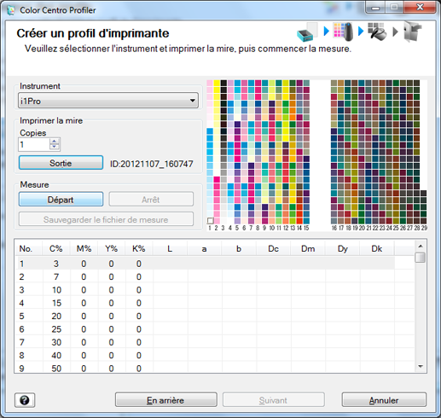
Task: Start measurement with the Départ button
Action: [x=61, y=200]
